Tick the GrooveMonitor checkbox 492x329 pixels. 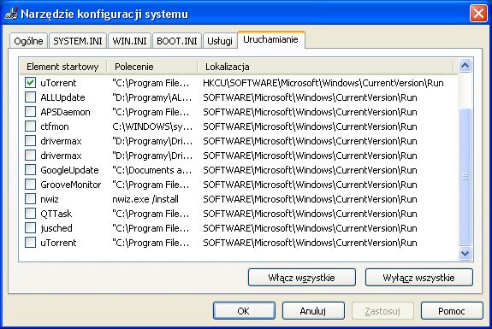pyautogui.click(x=31, y=185)
